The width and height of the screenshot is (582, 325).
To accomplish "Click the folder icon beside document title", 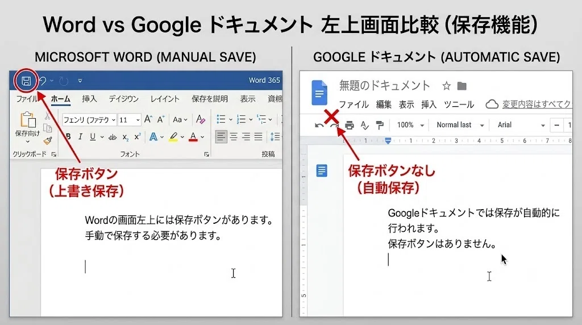I will click(462, 86).
